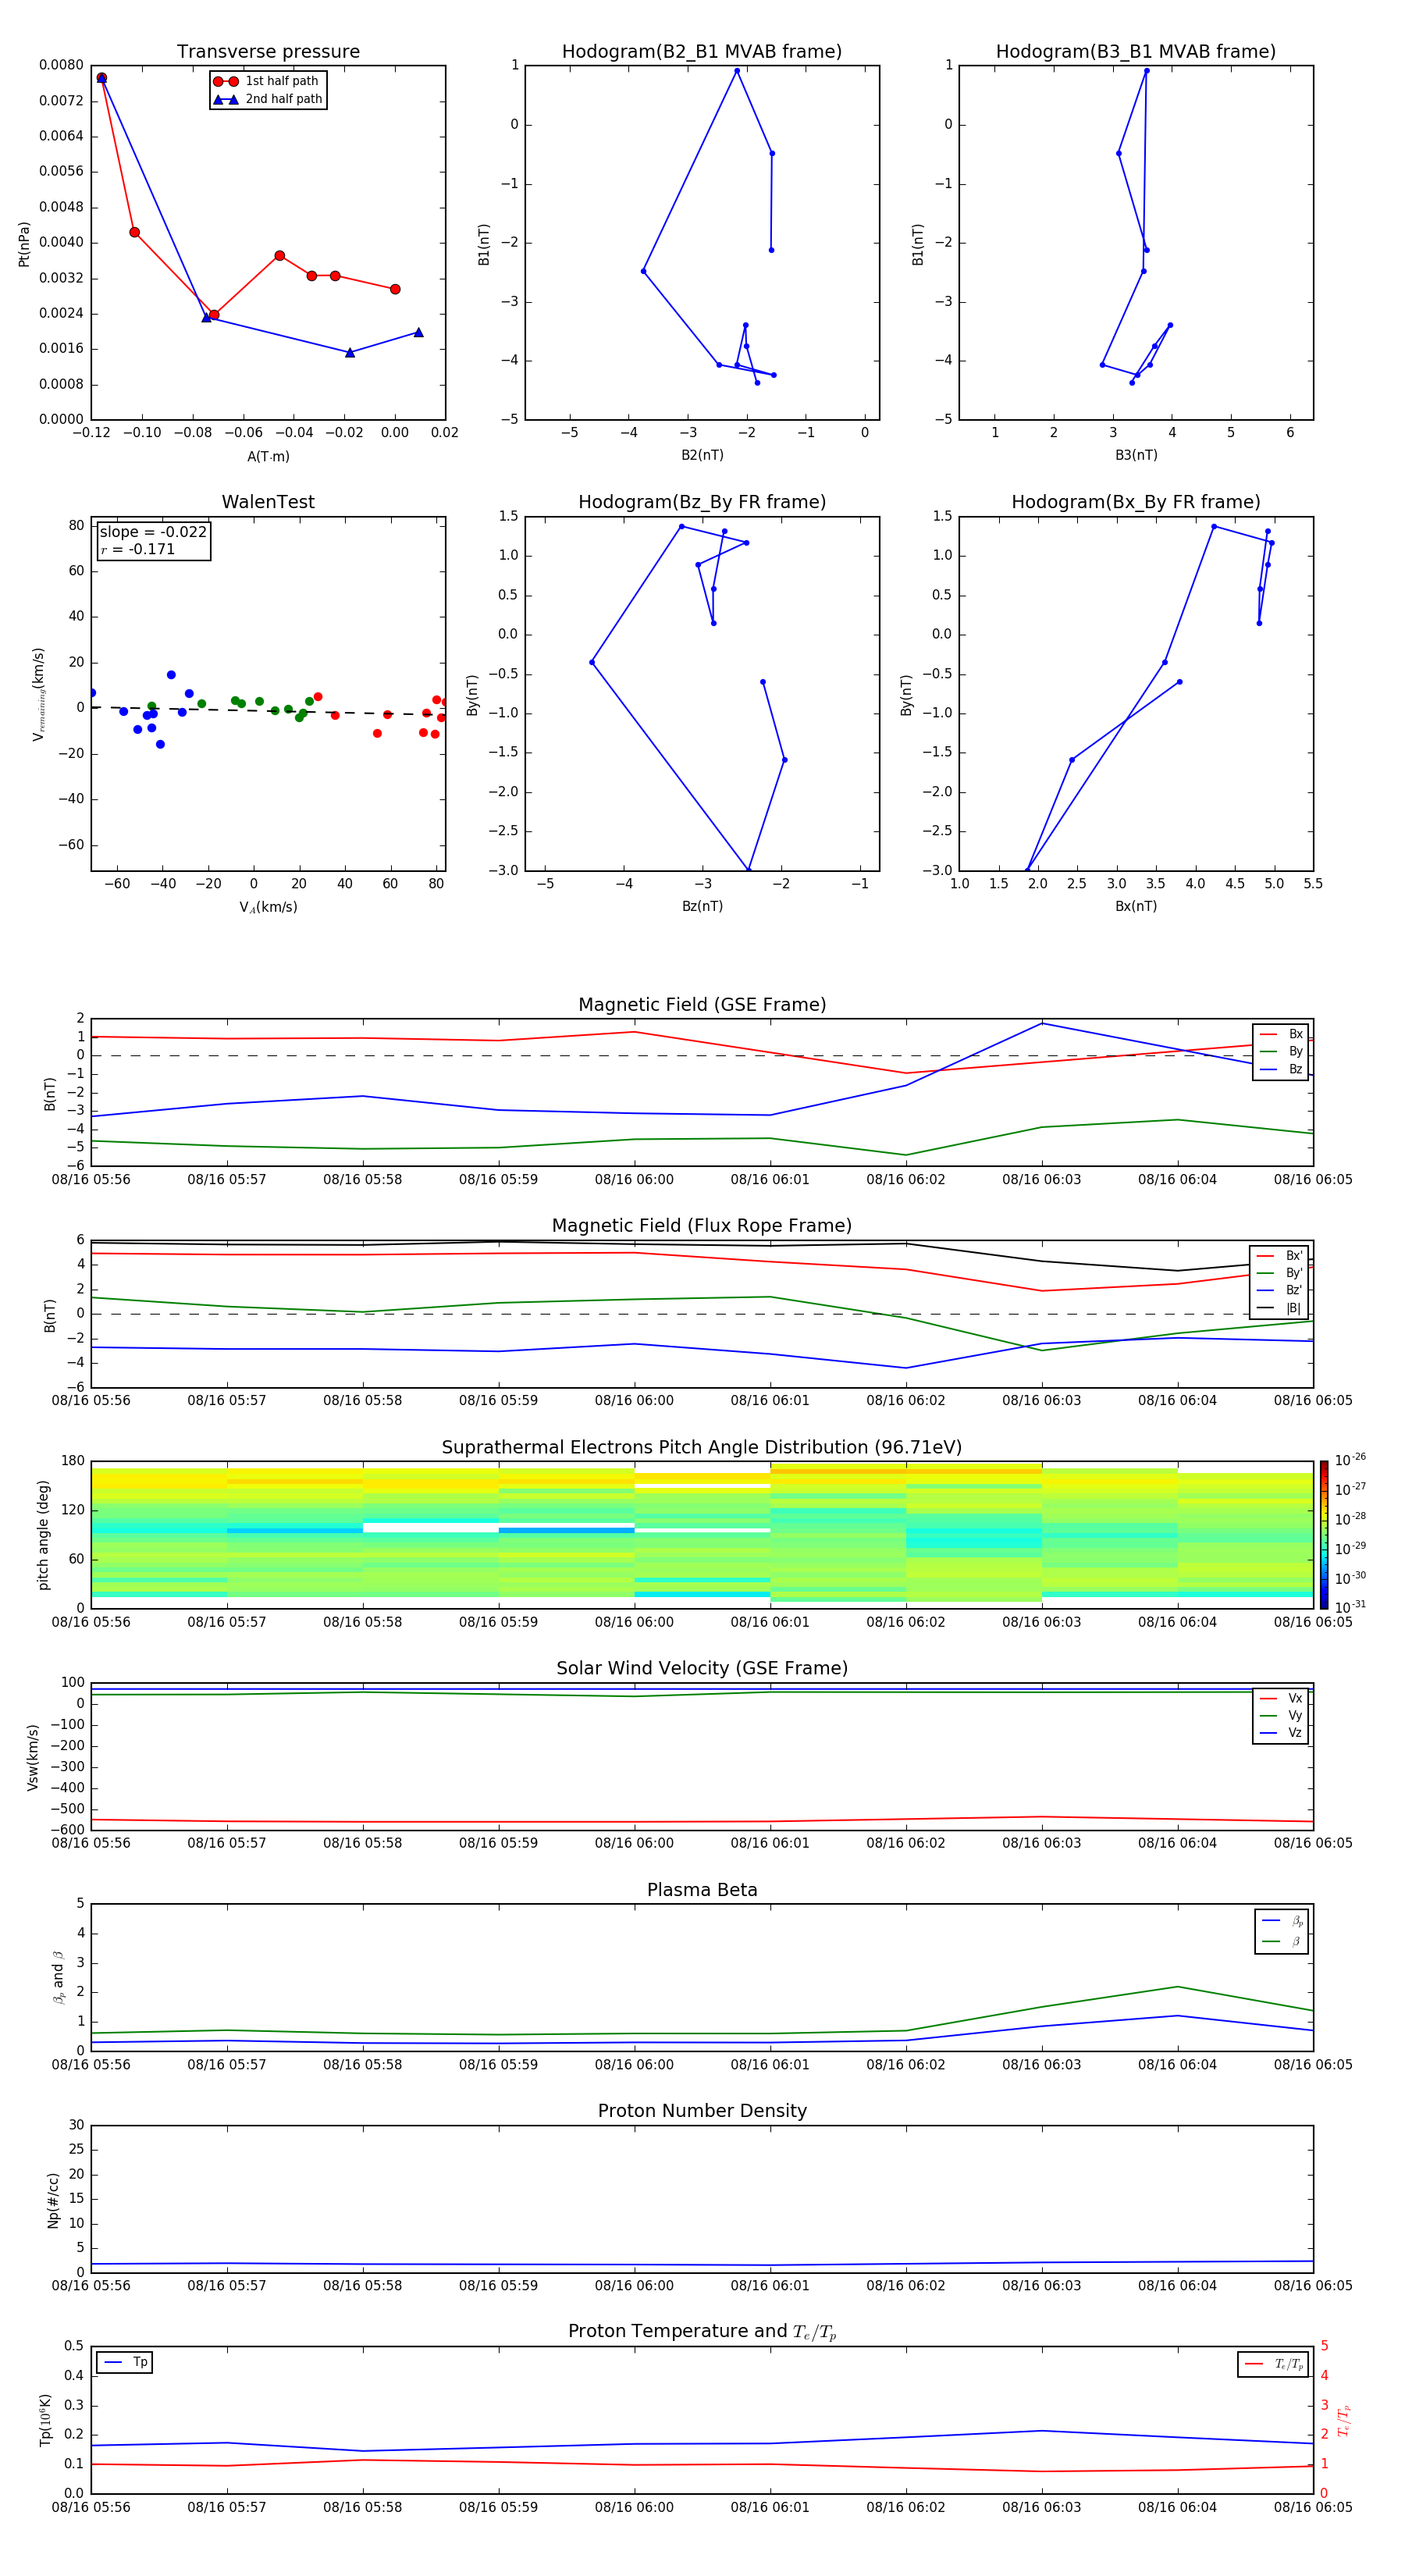Select the βp legend entry in Plasma Beta

coord(1282,1921)
